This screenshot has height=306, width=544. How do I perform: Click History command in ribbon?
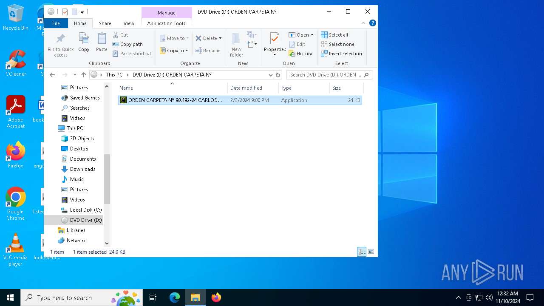[300, 54]
